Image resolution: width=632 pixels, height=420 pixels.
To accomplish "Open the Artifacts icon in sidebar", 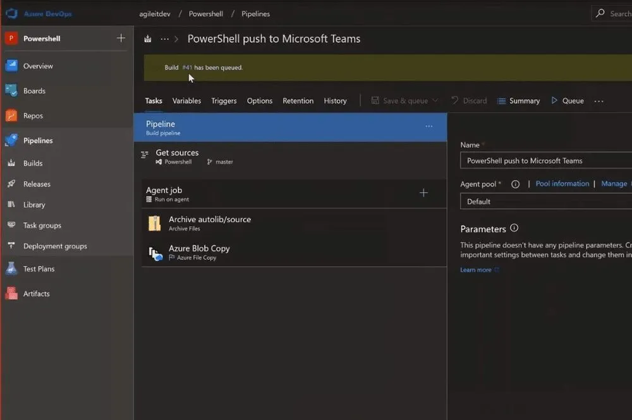I will [x=11, y=293].
